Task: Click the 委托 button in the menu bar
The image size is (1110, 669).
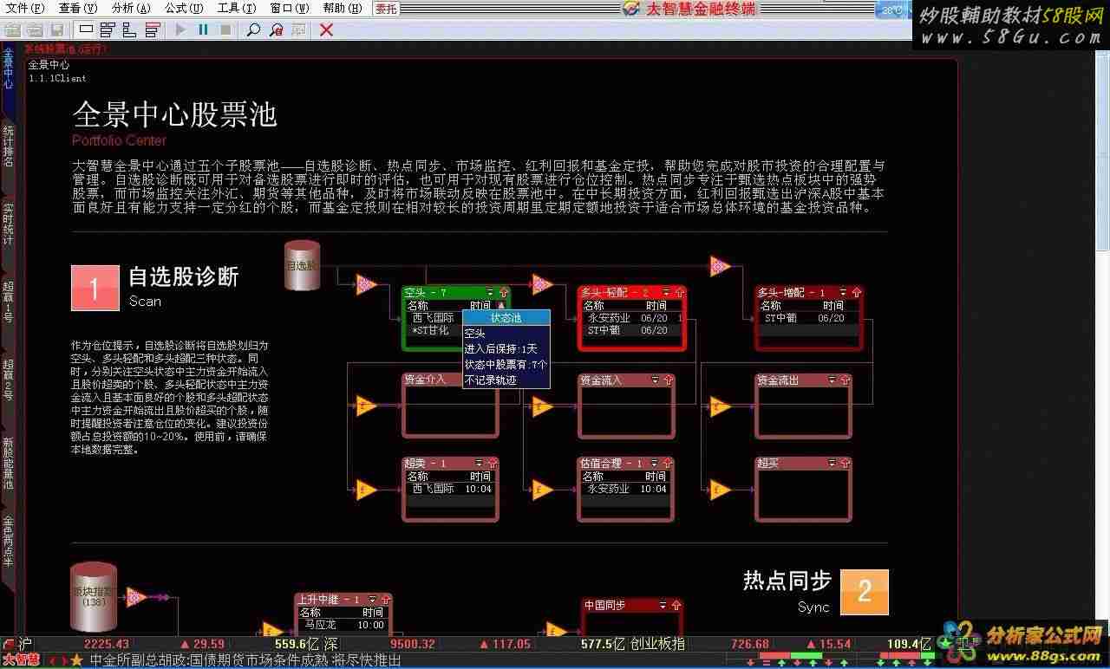Action: coord(387,9)
